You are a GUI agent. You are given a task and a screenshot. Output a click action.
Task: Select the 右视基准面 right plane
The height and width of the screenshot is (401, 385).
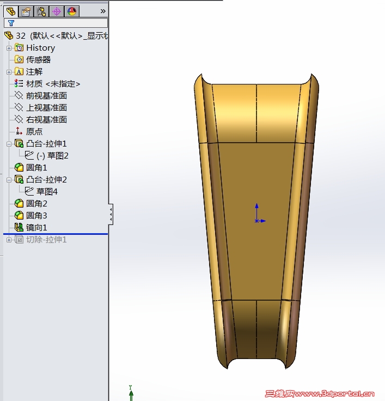[46, 120]
